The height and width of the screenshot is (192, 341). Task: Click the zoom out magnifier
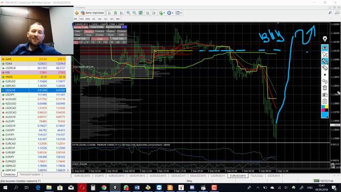134,13
